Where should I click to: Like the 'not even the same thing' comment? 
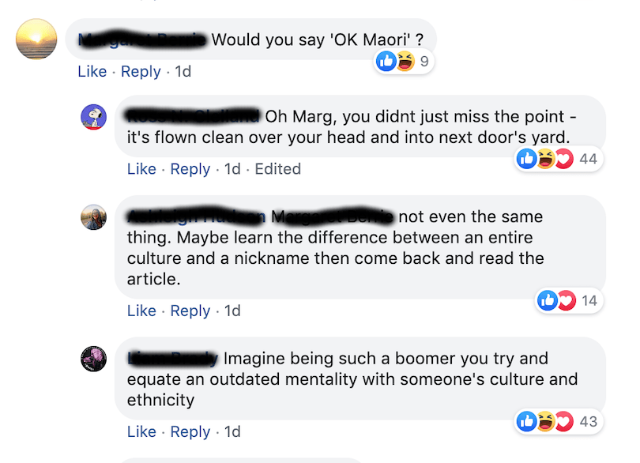pos(141,311)
